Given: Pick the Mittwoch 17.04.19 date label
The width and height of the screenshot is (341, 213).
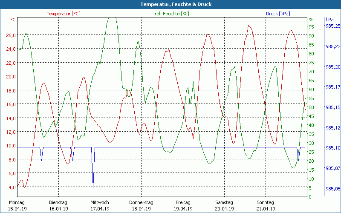Looking at the screenshot, I should [100, 205].
